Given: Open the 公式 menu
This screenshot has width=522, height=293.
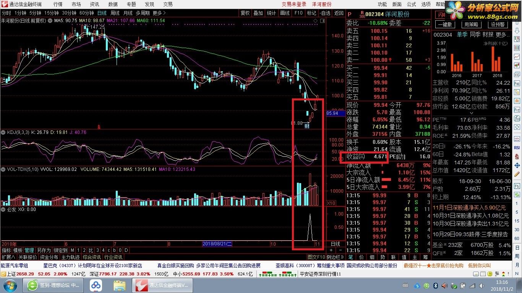Looking at the screenshot, I should 412,4.
